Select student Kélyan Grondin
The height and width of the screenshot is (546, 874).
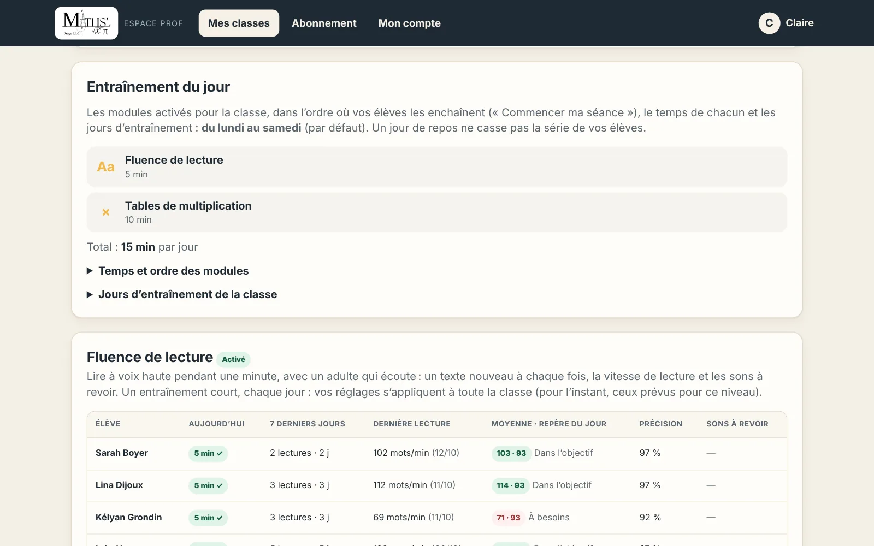click(129, 517)
